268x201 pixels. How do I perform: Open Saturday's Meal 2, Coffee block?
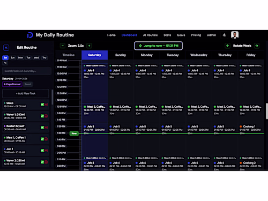click(x=95, y=113)
